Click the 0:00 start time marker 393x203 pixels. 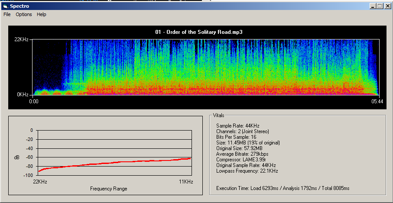click(x=34, y=101)
